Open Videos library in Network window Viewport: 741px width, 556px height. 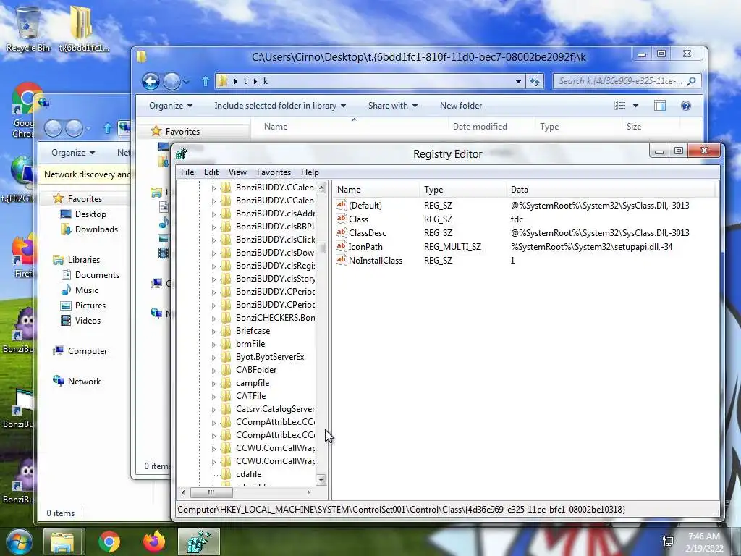88,320
